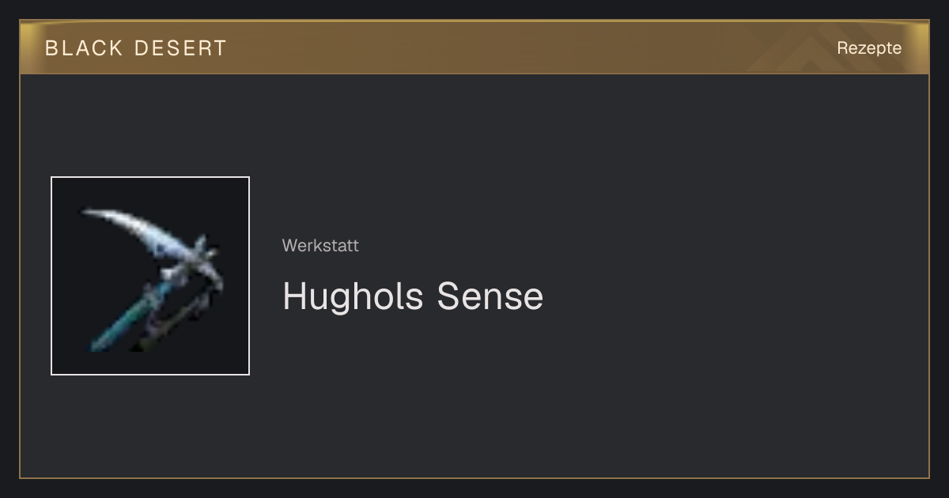Select the Werkstatt category label

coord(320,246)
